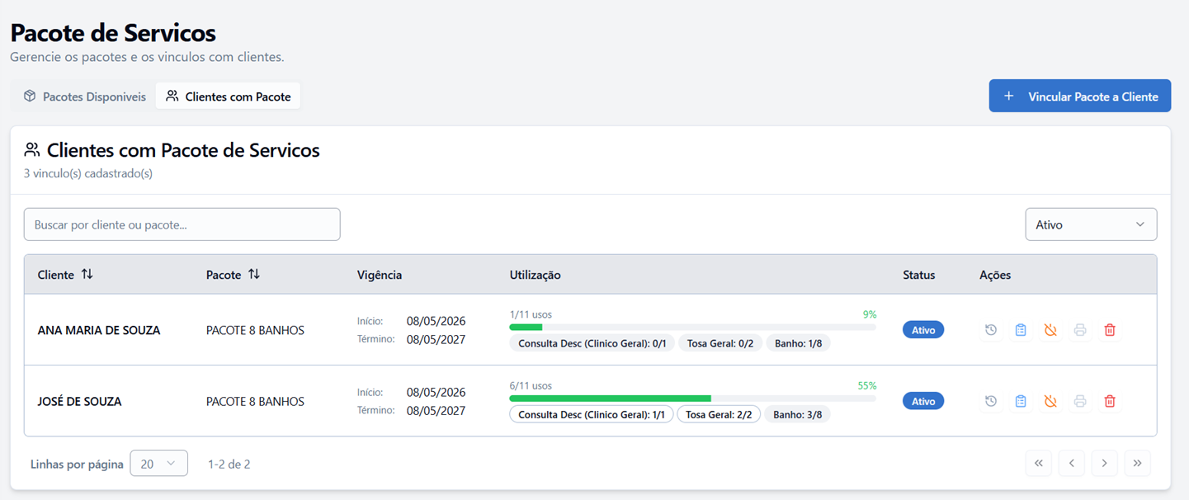Click the 6/11 usos label
This screenshot has height=500, width=1189.
[531, 385]
